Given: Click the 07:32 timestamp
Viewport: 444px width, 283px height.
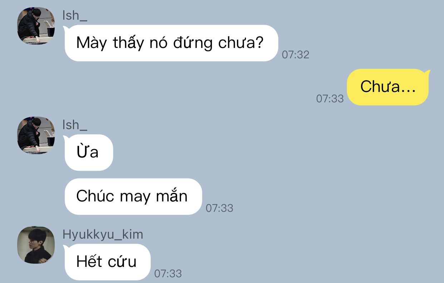Looking at the screenshot, I should point(296,55).
